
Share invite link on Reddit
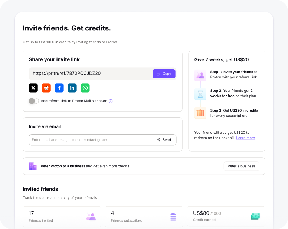tap(46, 88)
